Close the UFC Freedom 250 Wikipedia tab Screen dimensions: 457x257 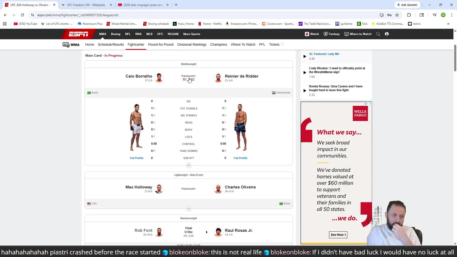(111, 5)
